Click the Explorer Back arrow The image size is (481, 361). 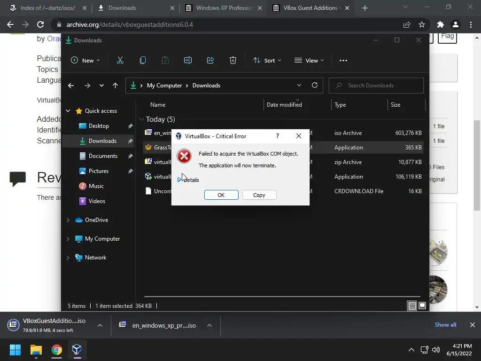(71, 86)
